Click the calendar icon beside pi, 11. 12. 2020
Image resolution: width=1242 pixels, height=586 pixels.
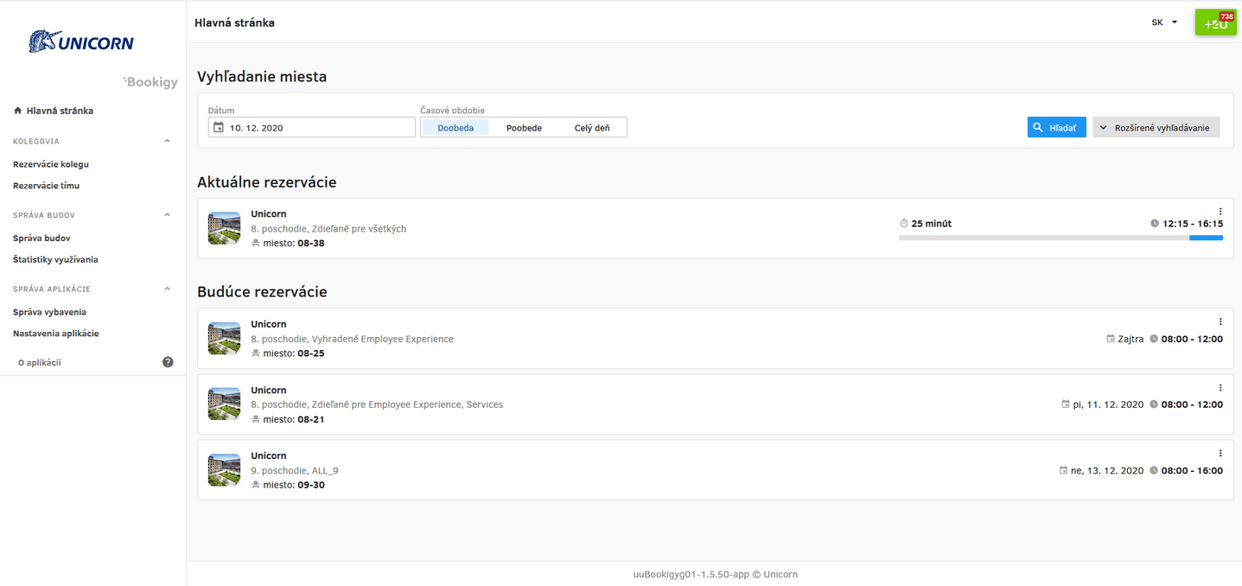click(x=1066, y=404)
